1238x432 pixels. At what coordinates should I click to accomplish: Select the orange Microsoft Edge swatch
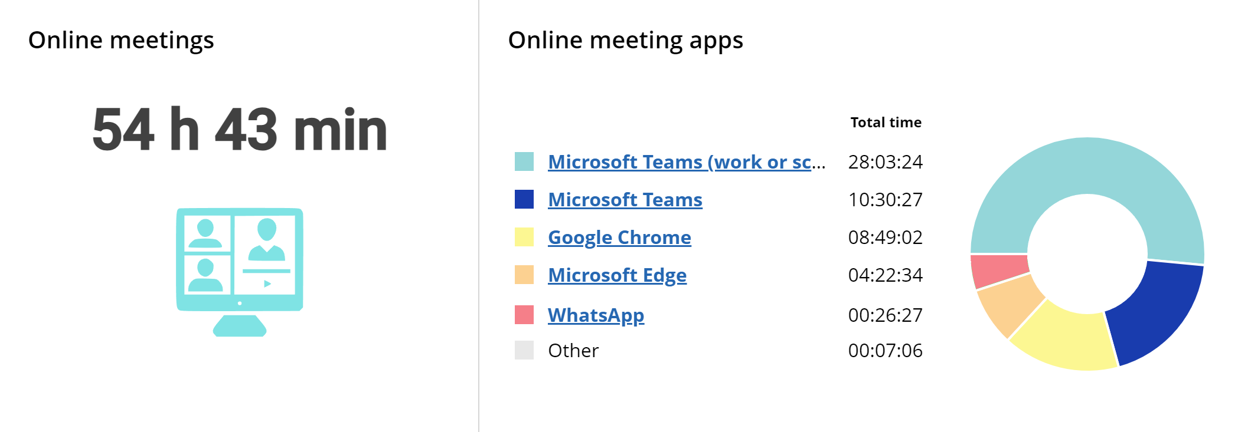click(524, 275)
